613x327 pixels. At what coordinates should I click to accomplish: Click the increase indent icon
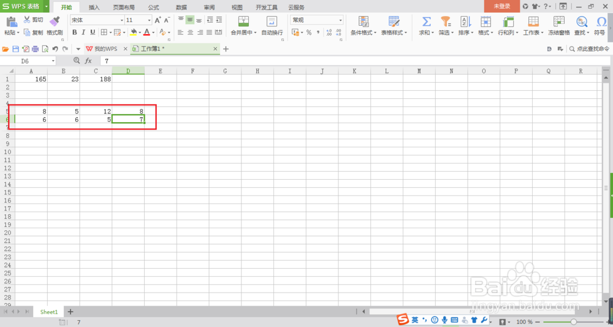point(219,20)
